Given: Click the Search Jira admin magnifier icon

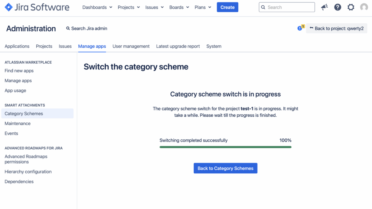Looking at the screenshot, I should pos(68,28).
